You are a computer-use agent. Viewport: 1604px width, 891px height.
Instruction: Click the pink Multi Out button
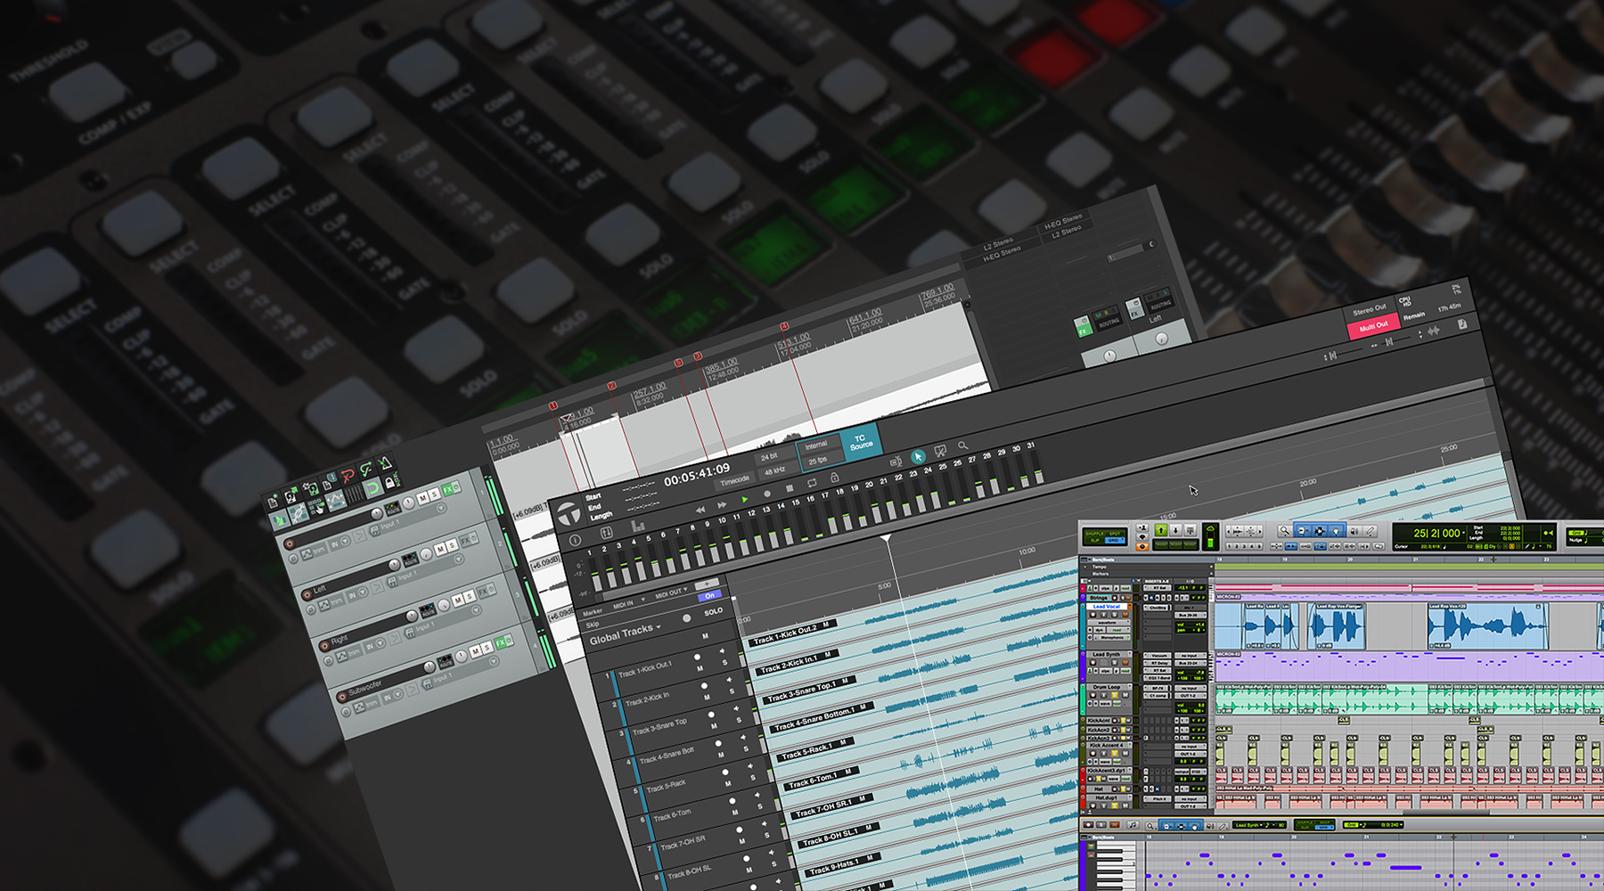[1373, 326]
